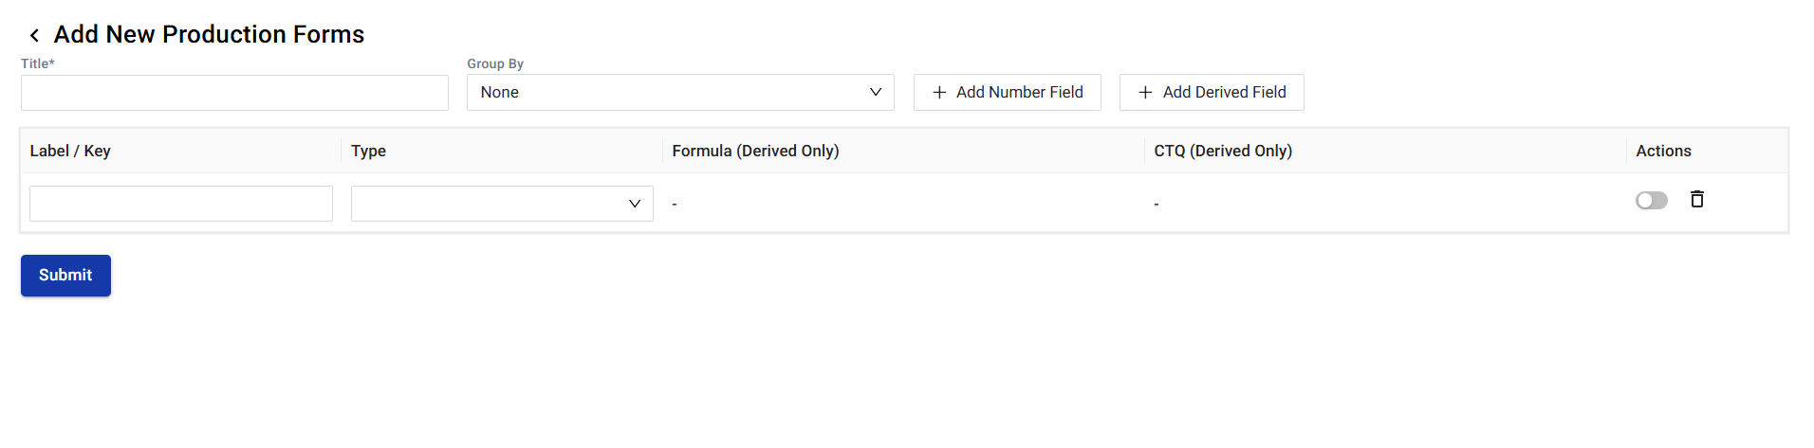The image size is (1814, 448).
Task: Delete the field row with trash icon
Action: [x=1696, y=199]
